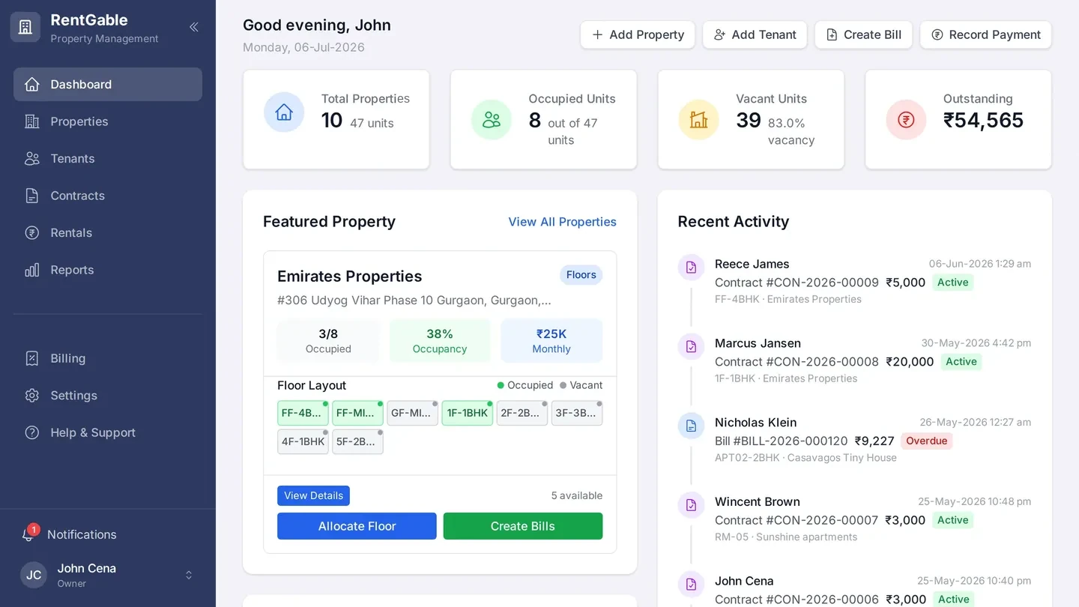Screen dimensions: 1079x607
Task: Click Wincent Brown contract activity icon
Action: 691,506
